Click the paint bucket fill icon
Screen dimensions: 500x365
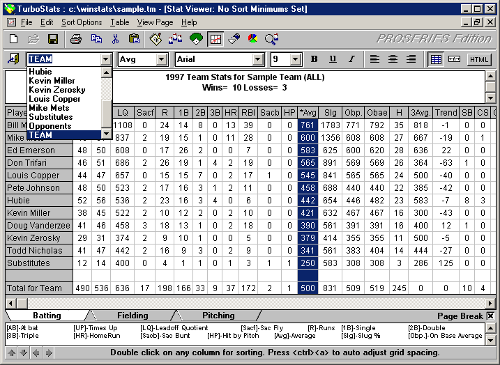(234, 39)
